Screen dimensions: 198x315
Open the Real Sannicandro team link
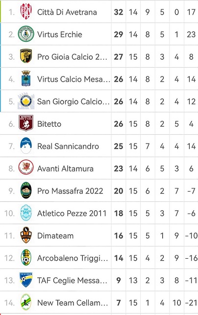pyautogui.click(x=68, y=146)
